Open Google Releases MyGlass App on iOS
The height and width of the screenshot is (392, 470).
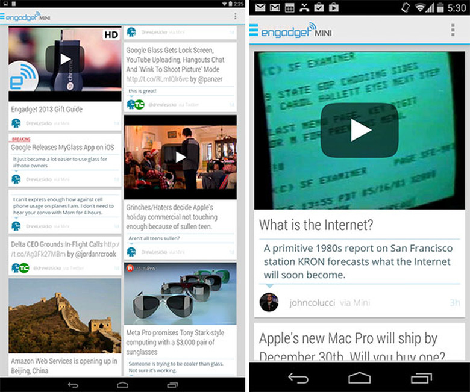pyautogui.click(x=62, y=147)
